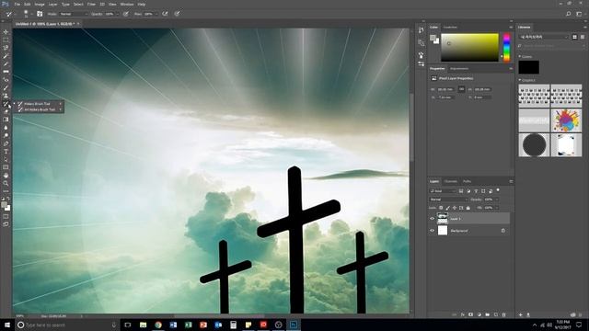Switch to the Channels tab

(x=451, y=181)
